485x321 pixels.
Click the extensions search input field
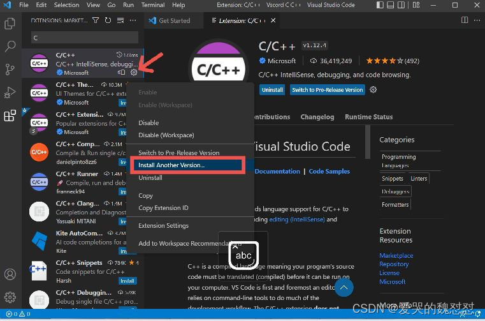tap(84, 38)
